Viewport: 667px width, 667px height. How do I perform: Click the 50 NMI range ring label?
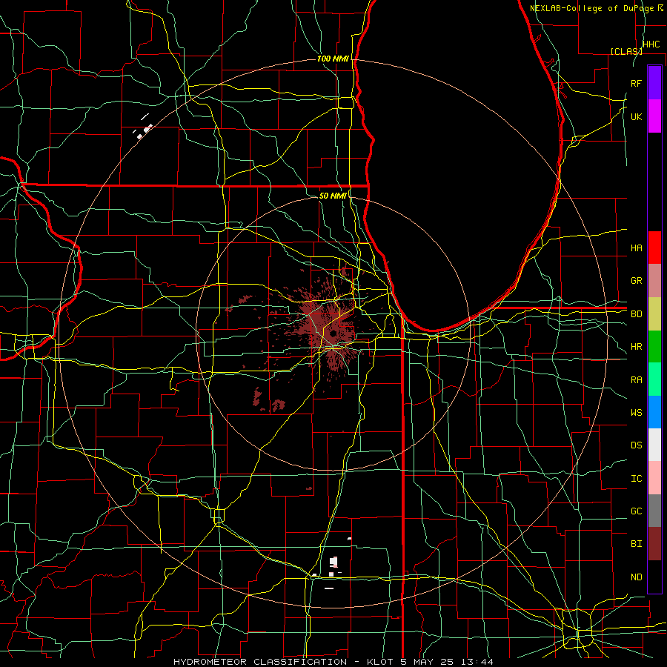tap(333, 196)
